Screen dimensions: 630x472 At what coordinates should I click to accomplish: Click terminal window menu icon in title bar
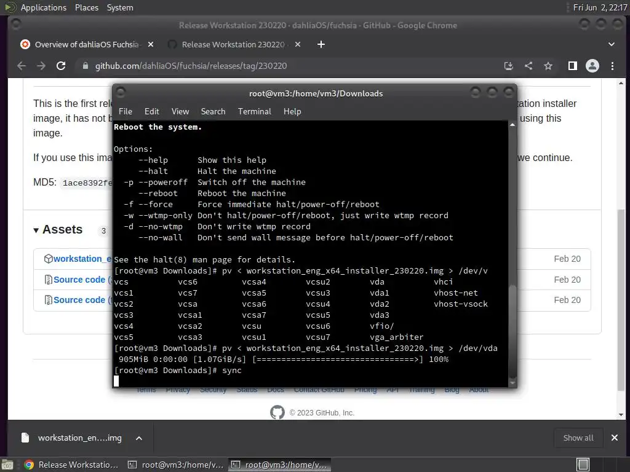pyautogui.click(x=121, y=93)
